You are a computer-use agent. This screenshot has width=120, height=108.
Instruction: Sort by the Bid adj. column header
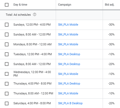[x=110, y=5]
